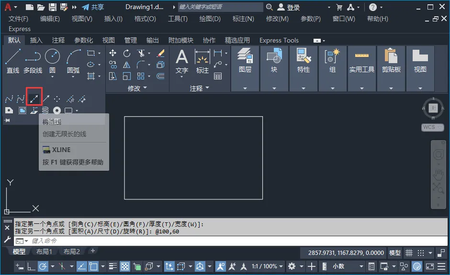Add a new layout with the plus button
Viewport: 450px width, 275px height.
click(x=93, y=251)
